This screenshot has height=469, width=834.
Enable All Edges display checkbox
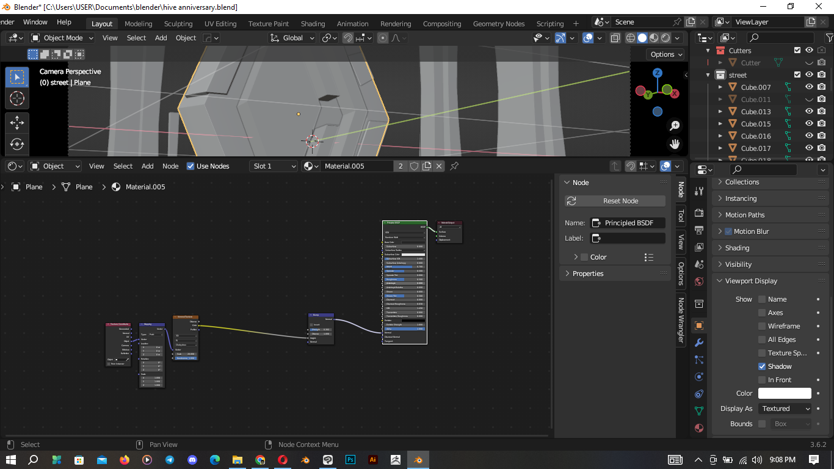coord(762,340)
